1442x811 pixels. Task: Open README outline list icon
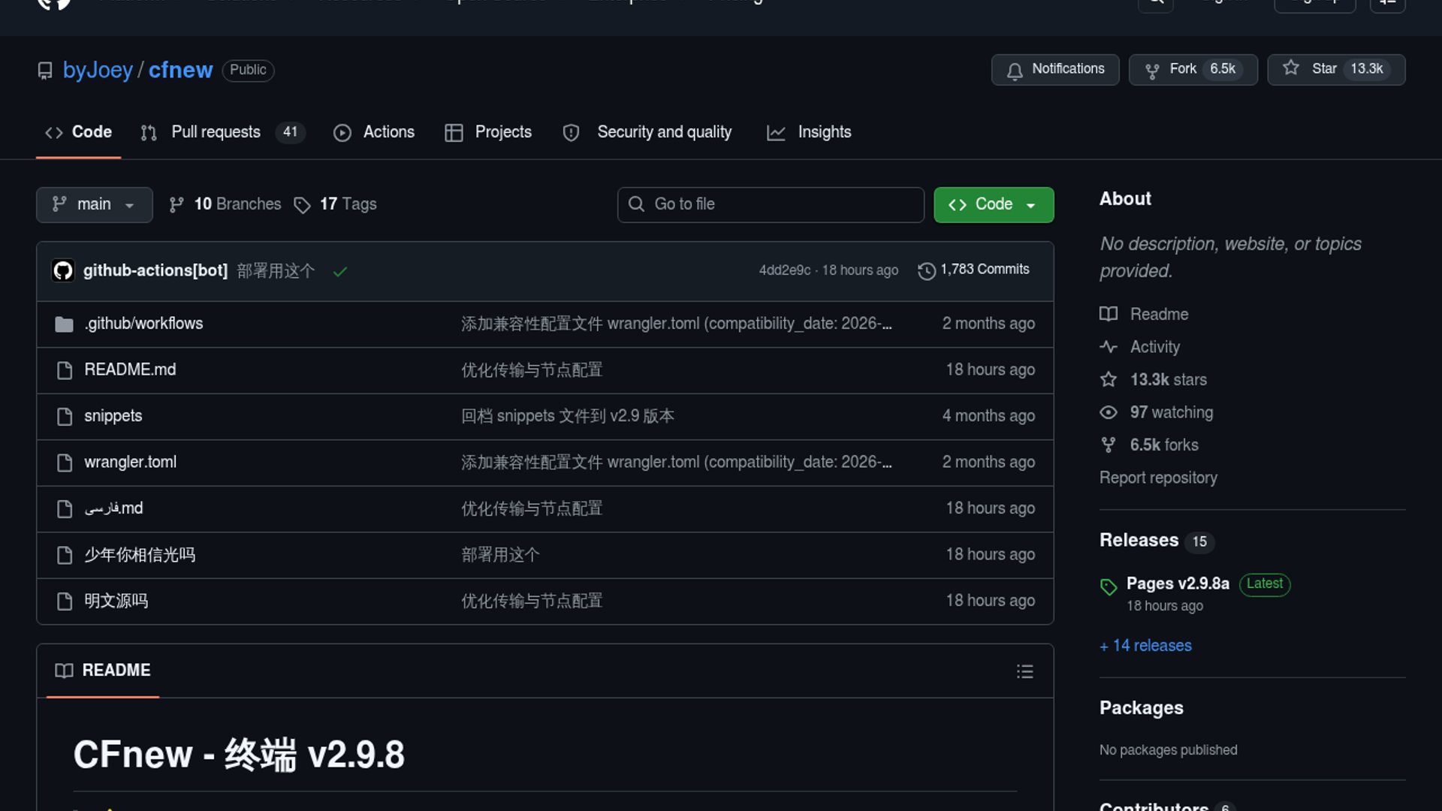click(x=1025, y=671)
